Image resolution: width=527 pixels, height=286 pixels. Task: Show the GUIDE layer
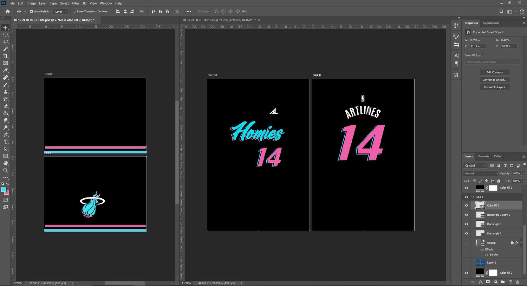[467, 243]
